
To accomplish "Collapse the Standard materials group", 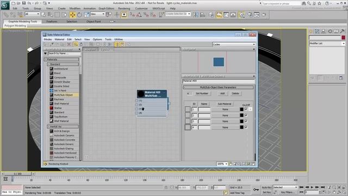I will (63, 64).
